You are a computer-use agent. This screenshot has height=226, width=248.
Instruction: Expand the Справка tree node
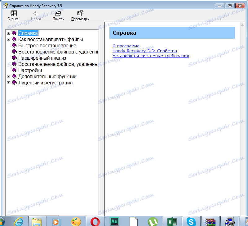pyautogui.click(x=9, y=33)
